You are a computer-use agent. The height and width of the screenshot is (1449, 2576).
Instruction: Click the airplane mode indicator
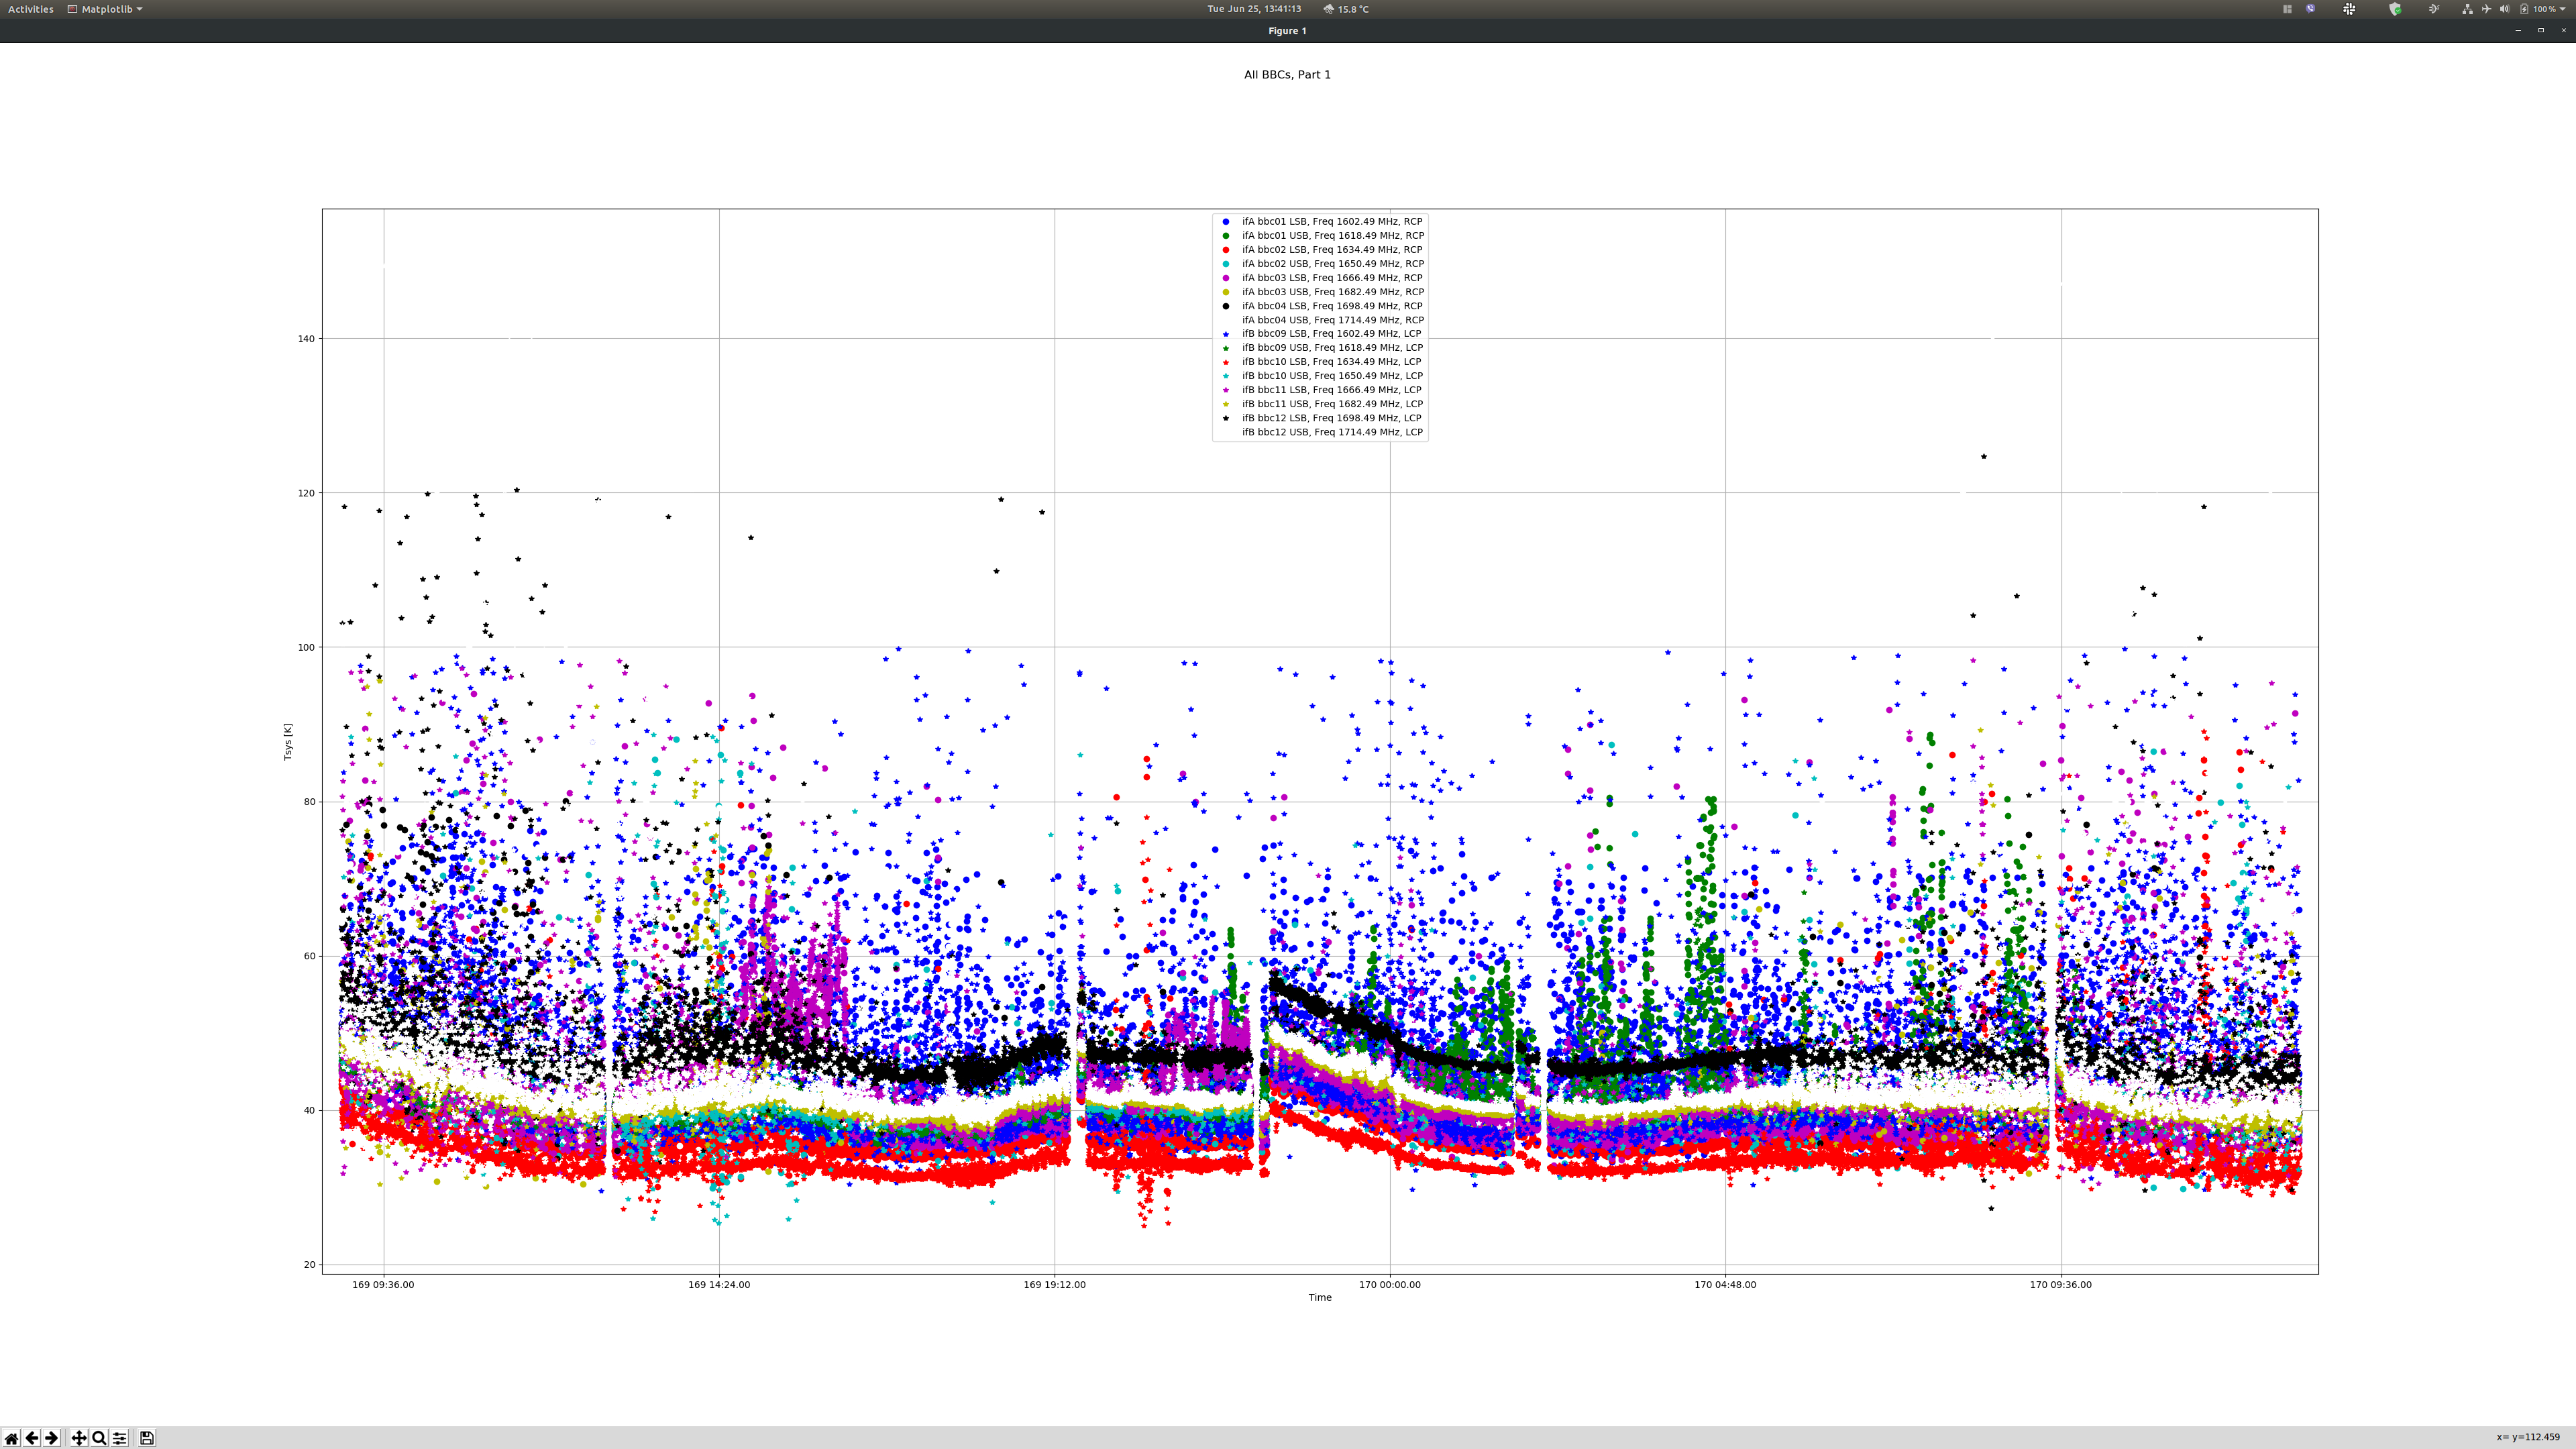(2486, 9)
